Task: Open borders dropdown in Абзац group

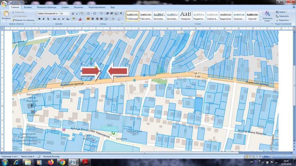Action: 121,19
